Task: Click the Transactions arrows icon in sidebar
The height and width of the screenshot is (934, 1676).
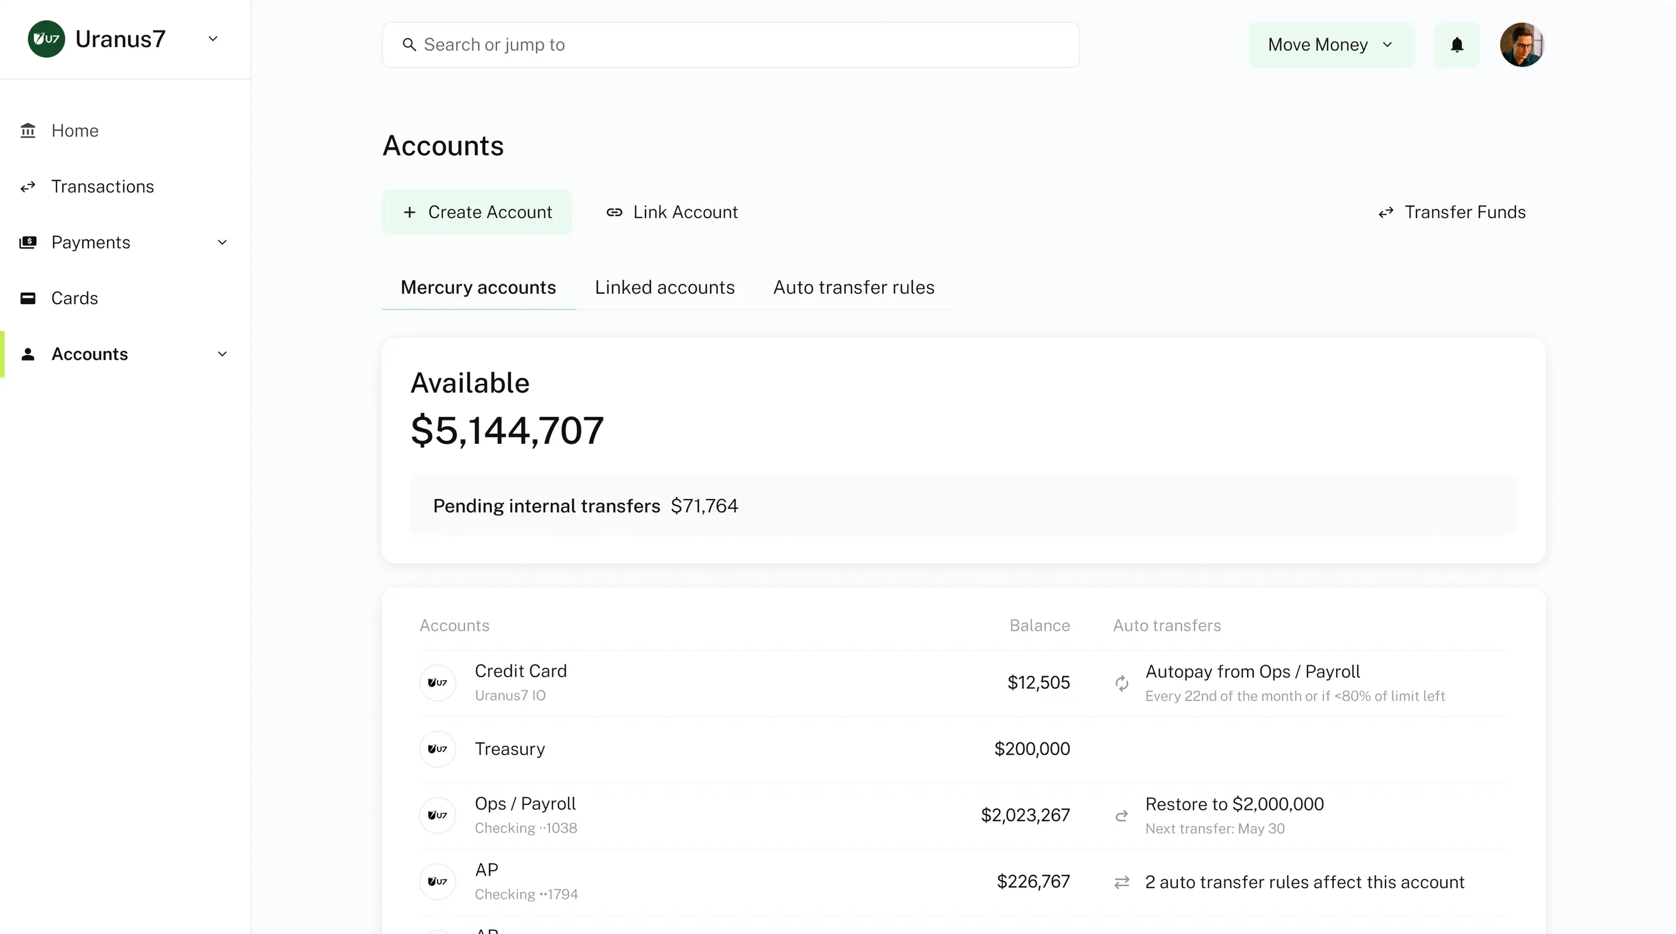Action: (28, 187)
